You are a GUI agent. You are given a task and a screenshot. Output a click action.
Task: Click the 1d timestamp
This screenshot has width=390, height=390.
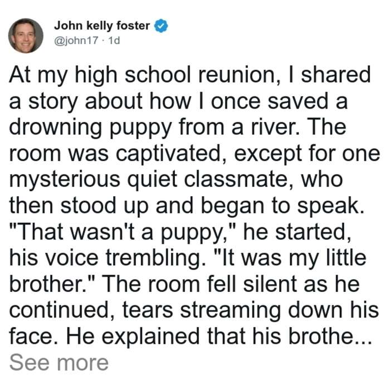click(114, 40)
